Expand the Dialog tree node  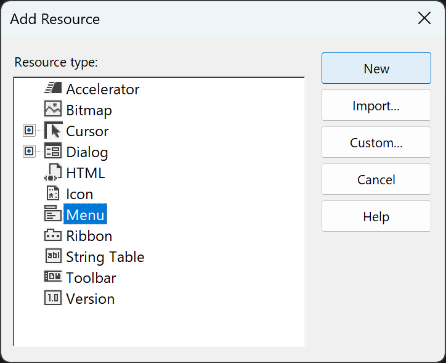pyautogui.click(x=28, y=152)
